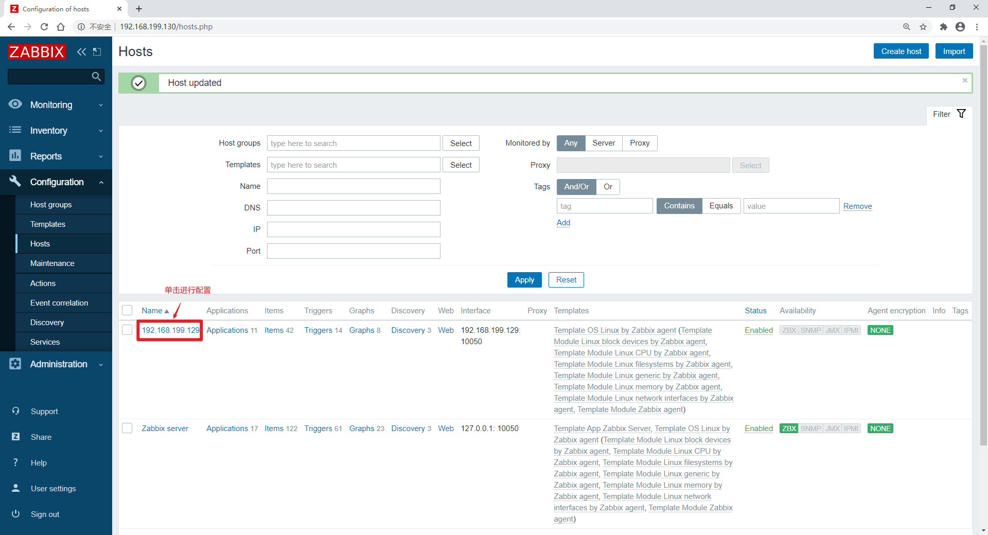Open Event correlation menu item
This screenshot has width=988, height=535.
[x=64, y=302]
